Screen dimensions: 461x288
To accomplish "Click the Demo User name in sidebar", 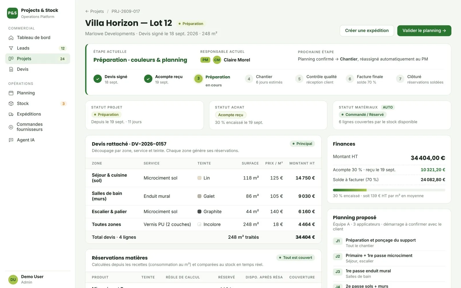I will [32, 276].
